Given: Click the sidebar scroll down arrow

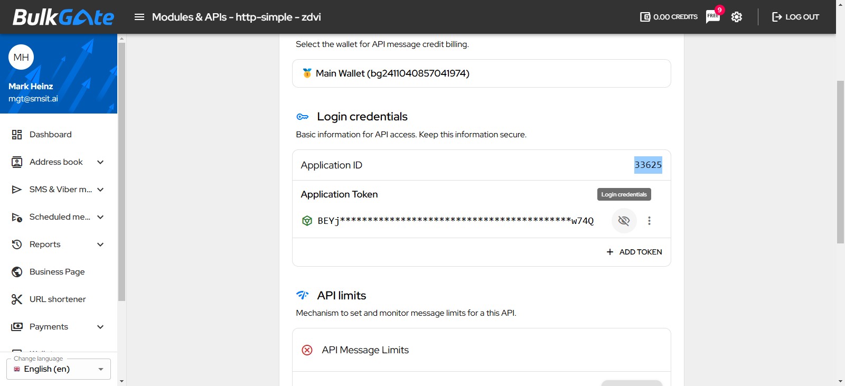Looking at the screenshot, I should (x=121, y=381).
